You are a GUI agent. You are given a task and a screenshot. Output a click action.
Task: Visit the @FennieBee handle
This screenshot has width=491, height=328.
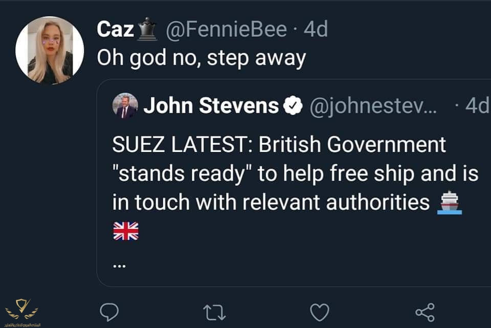226,30
